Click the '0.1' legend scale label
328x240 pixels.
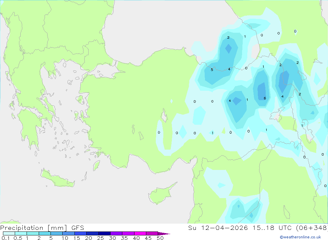point(6,238)
